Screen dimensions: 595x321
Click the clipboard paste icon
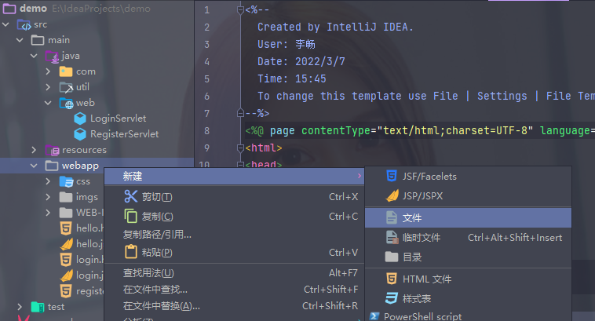coord(131,252)
